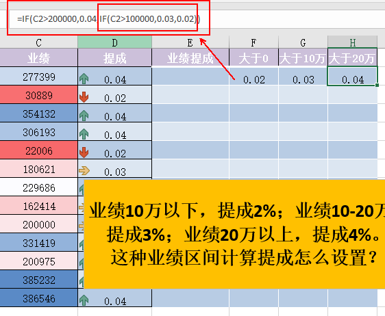Screen dimensions: 385x316
Task: Select cell with value 385232
Action: coord(39,280)
